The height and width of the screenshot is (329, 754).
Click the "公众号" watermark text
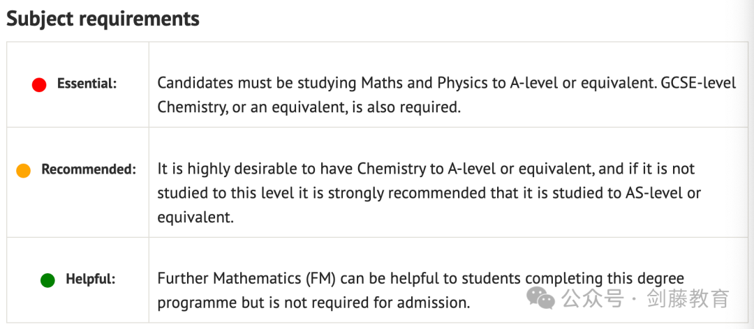592,299
